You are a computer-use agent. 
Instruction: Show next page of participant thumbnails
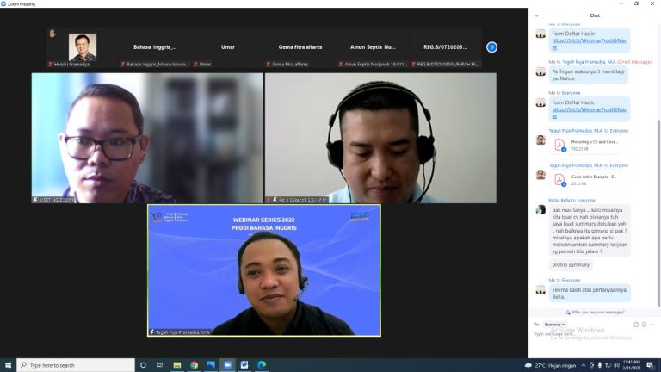(x=491, y=47)
